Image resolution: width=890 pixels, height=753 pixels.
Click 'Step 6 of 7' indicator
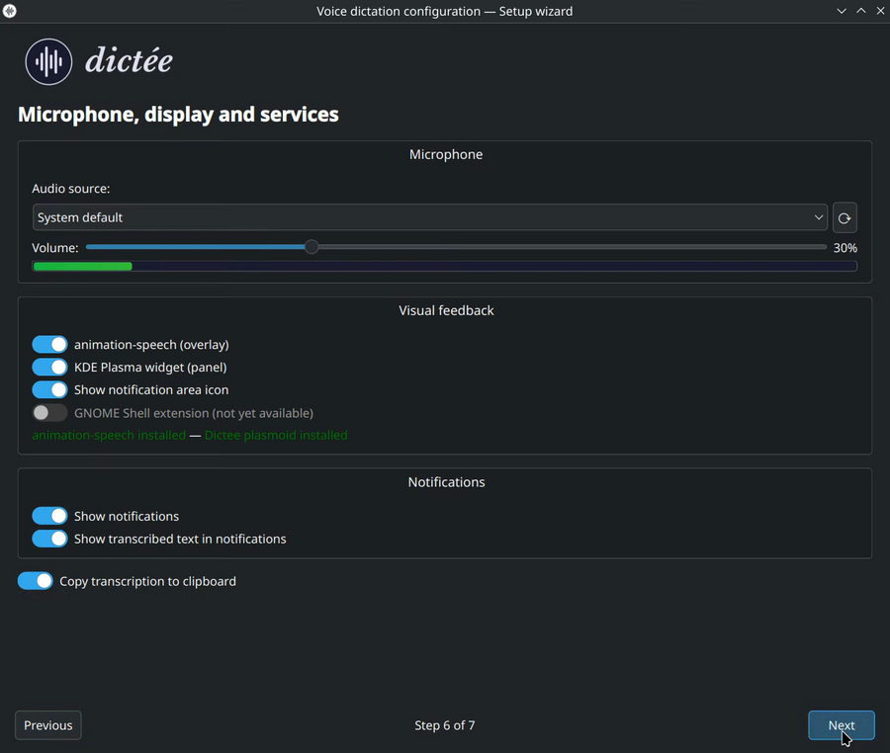[444, 725]
